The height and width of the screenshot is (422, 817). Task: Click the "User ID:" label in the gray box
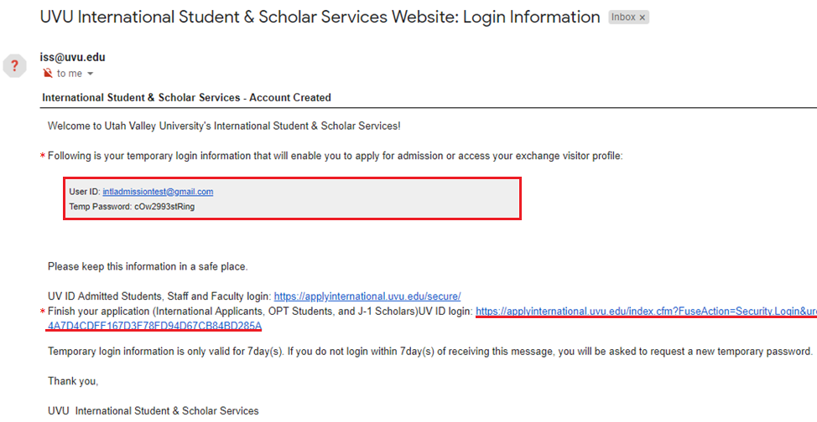coord(85,192)
